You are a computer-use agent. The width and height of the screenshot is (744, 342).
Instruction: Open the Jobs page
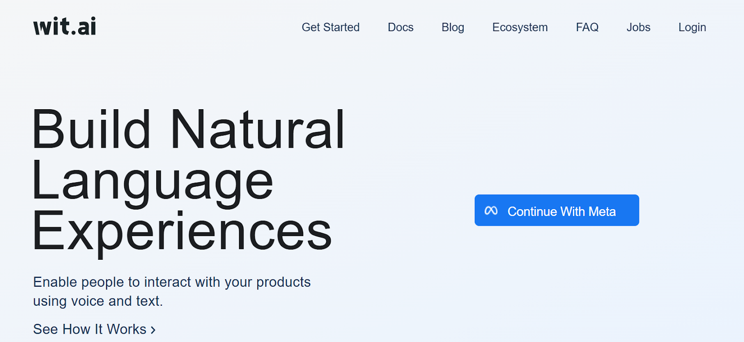click(638, 27)
